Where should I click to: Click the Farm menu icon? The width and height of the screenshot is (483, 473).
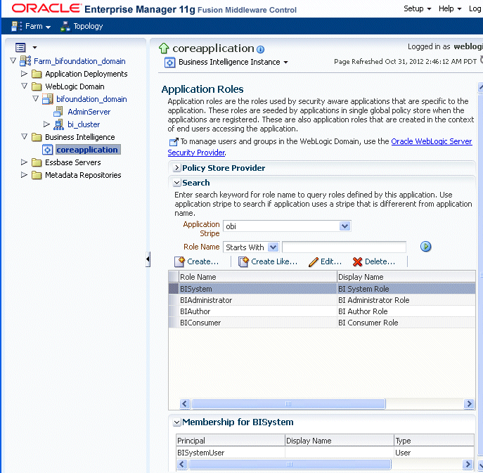pos(16,26)
